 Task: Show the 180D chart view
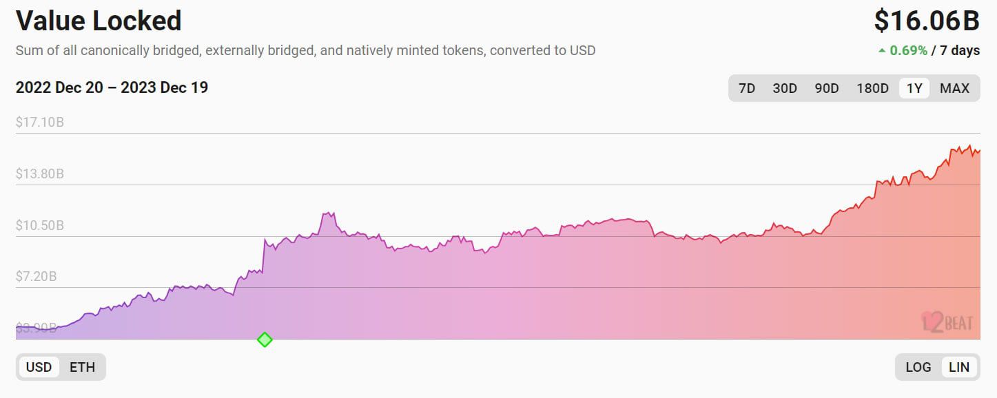point(871,88)
